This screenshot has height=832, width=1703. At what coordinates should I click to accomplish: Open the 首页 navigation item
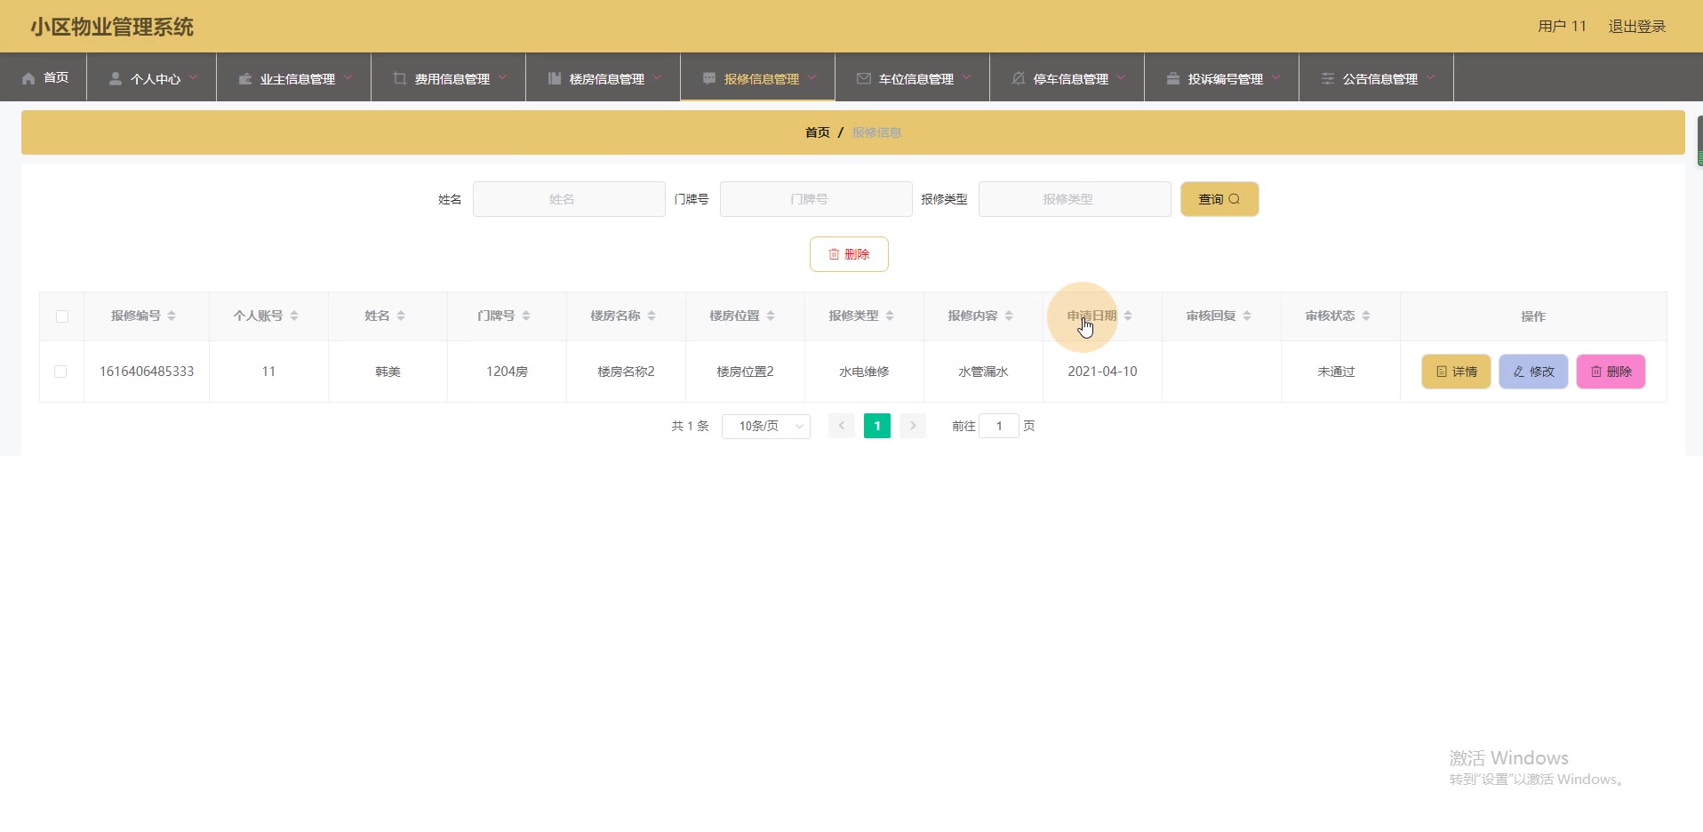coord(44,77)
